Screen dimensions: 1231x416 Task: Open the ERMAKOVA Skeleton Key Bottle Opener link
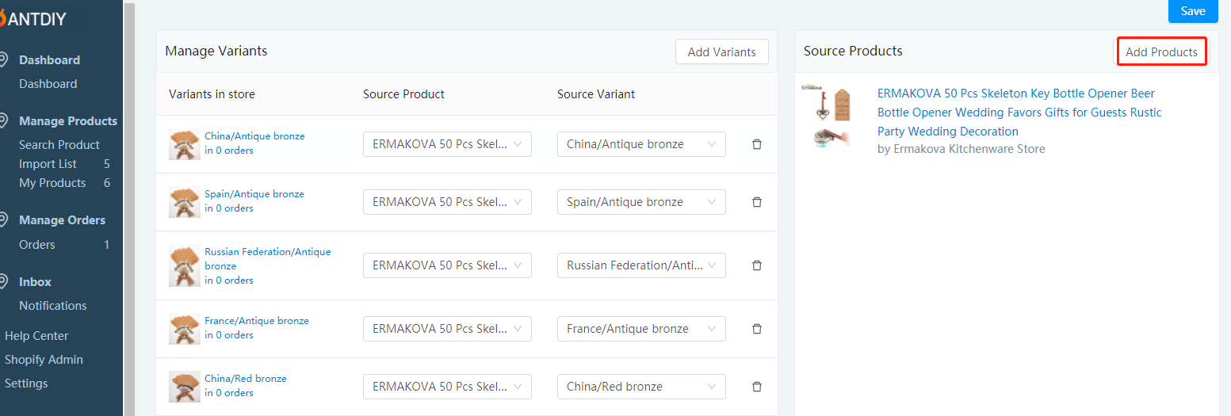tap(1019, 113)
